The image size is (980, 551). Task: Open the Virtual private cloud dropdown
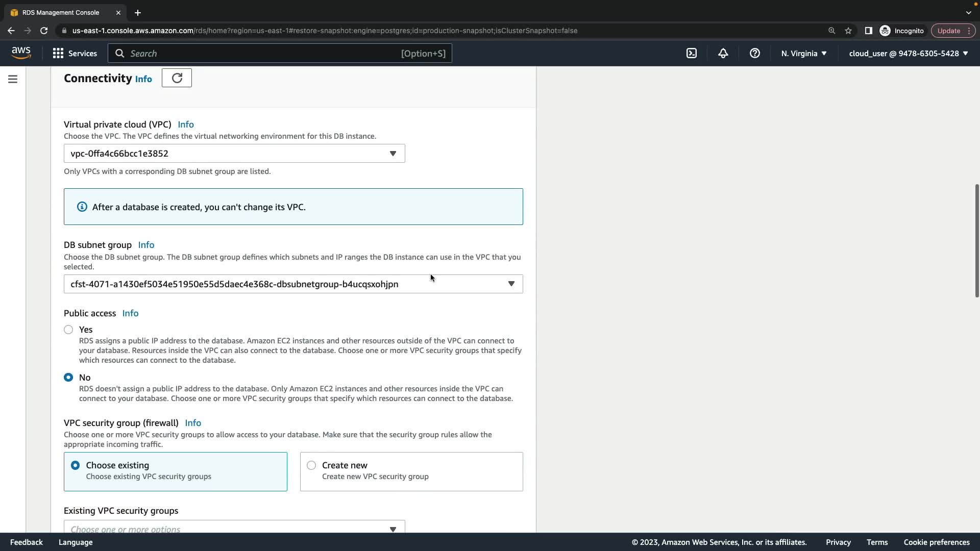[x=234, y=154]
